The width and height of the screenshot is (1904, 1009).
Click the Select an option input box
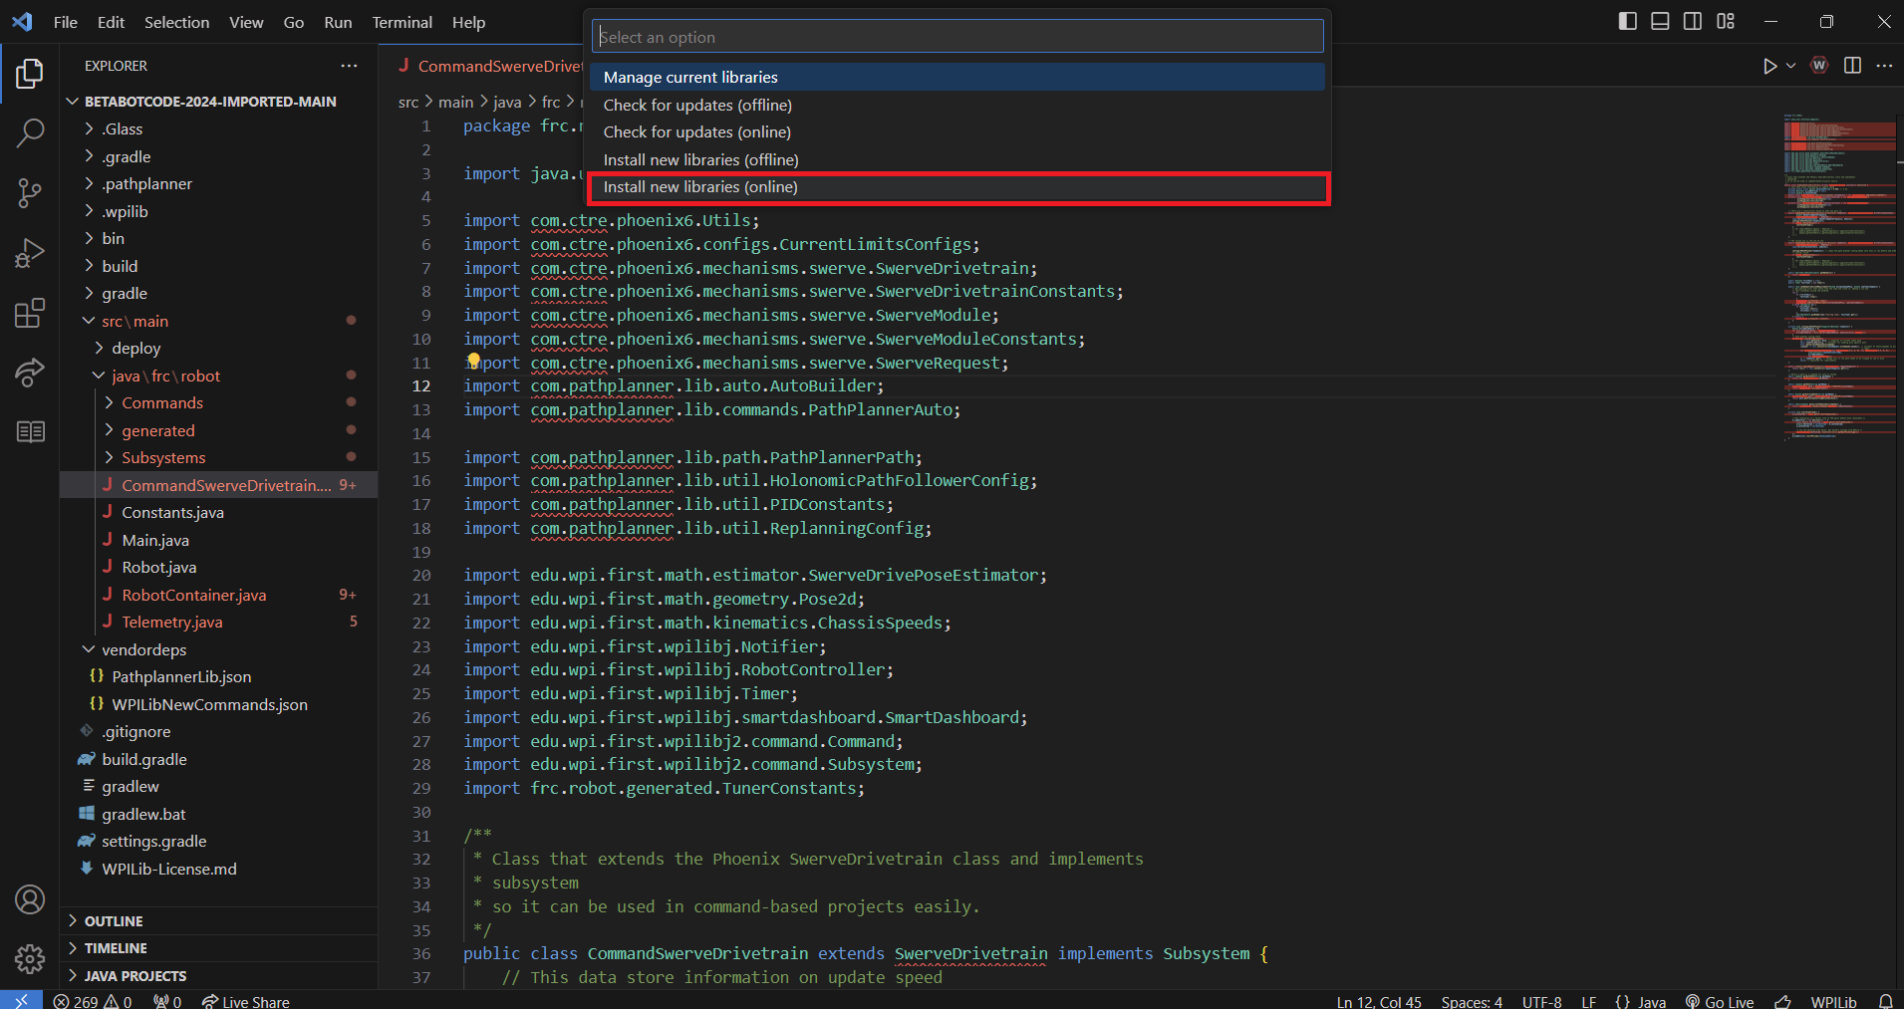pos(957,37)
